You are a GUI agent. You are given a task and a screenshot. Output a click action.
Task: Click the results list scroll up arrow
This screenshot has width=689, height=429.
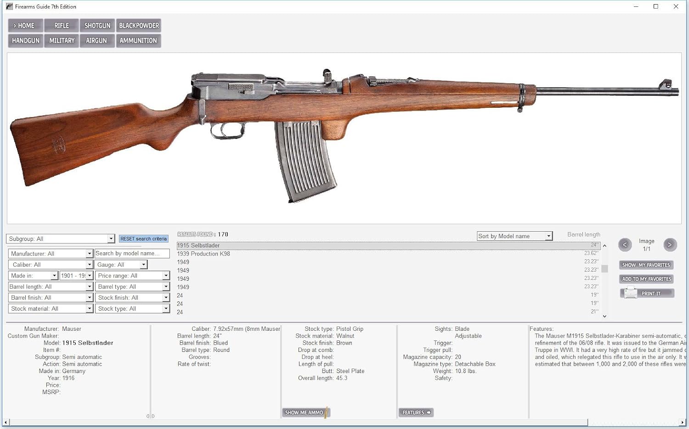[x=604, y=246]
